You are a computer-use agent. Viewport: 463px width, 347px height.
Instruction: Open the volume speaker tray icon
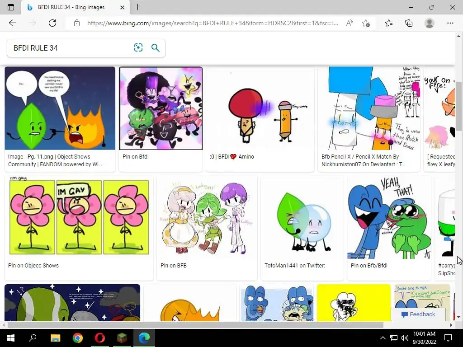[x=405, y=338]
